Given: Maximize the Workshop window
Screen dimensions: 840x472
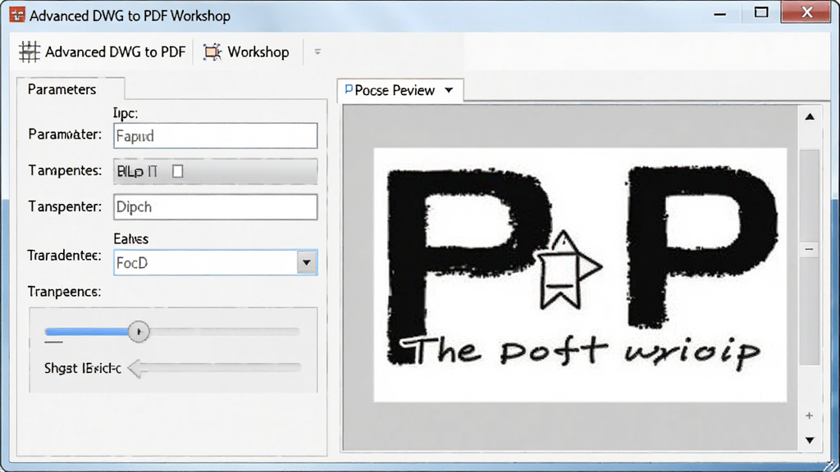Looking at the screenshot, I should (761, 12).
